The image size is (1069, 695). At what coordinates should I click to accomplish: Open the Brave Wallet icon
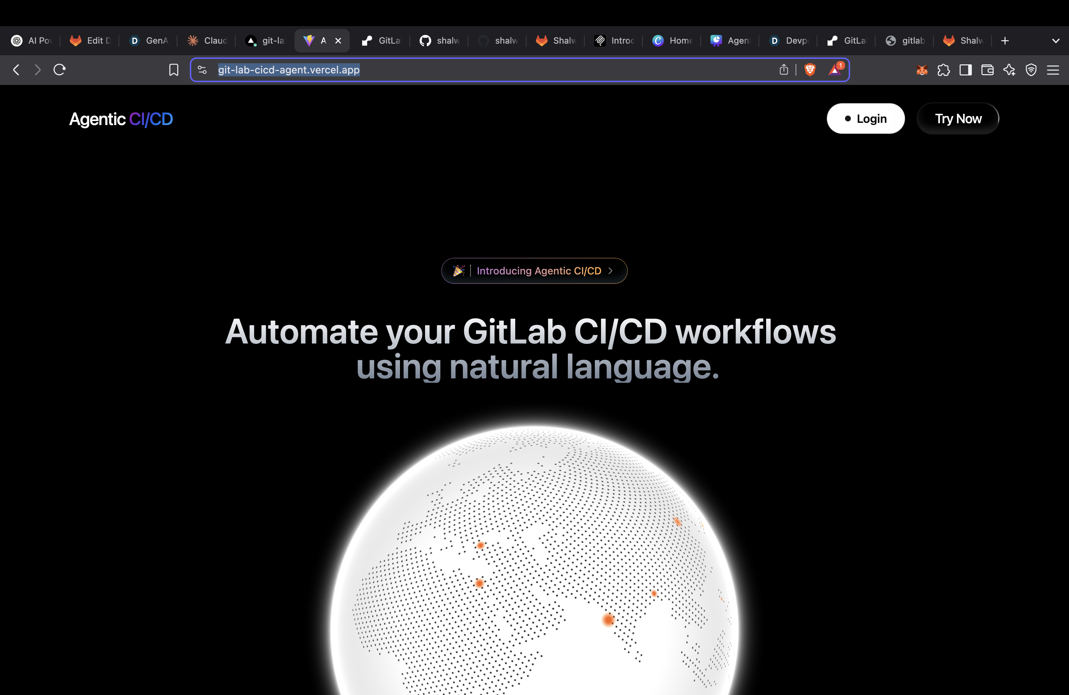pyautogui.click(x=987, y=70)
